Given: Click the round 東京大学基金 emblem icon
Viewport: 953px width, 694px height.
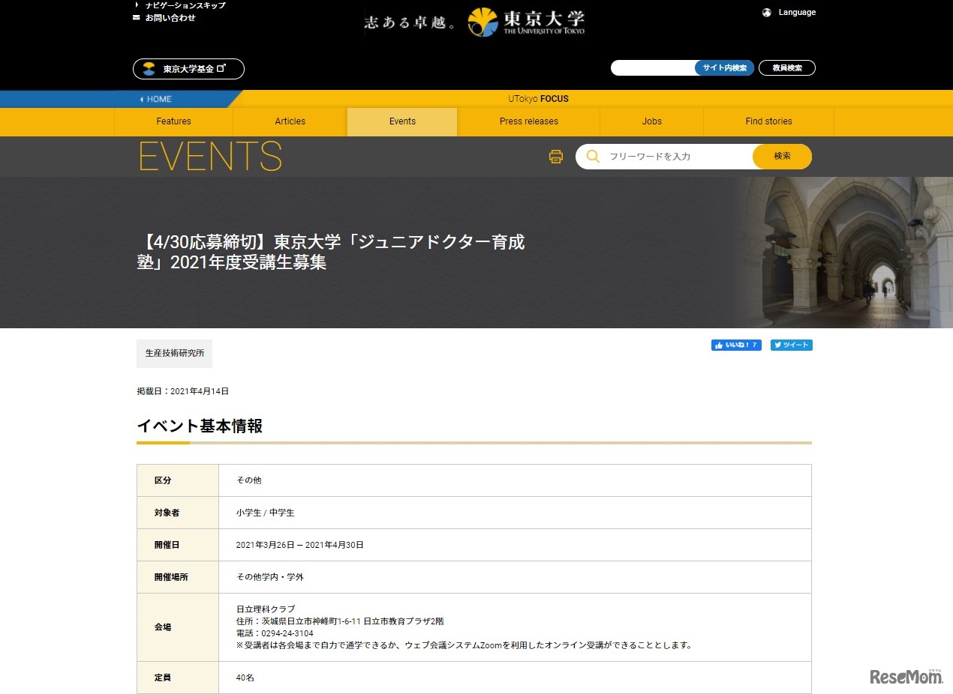Looking at the screenshot, I should click(x=149, y=69).
